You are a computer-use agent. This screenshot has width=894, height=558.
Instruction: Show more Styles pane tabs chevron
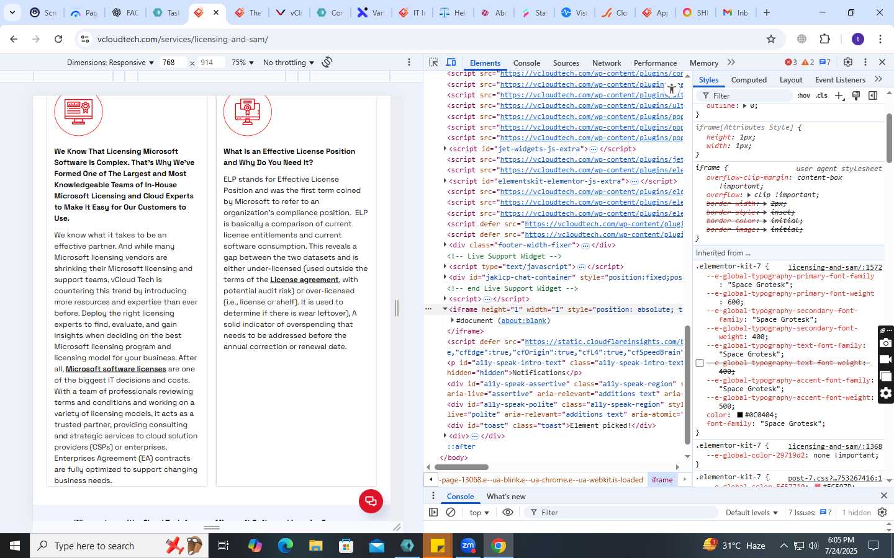pos(878,79)
